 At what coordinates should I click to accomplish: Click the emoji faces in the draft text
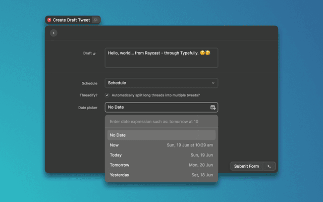click(205, 53)
